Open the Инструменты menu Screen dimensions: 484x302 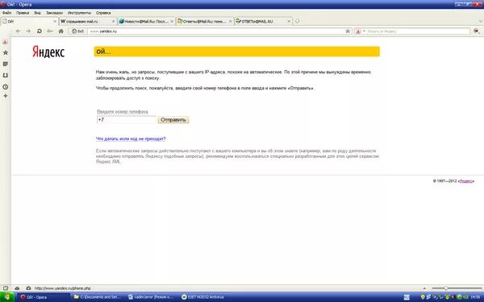tap(79, 13)
